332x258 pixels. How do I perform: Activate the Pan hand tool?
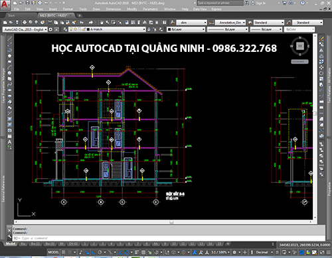point(102,23)
